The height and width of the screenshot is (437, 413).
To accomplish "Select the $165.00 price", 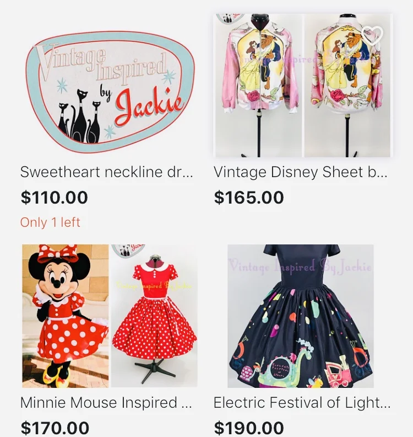I will point(249,198).
